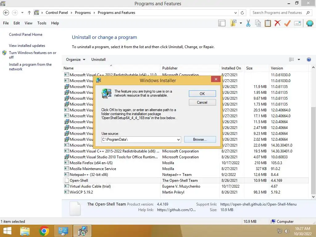Expand the address bar history dropdown

coord(235,13)
